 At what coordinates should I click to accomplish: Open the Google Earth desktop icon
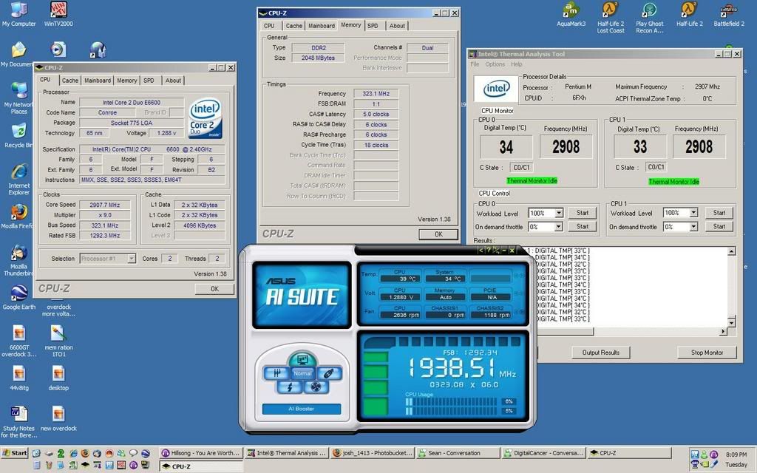click(18, 297)
